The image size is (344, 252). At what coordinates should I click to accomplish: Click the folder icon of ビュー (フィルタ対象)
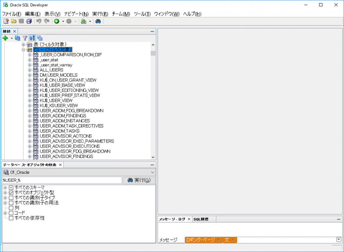[x=30, y=50]
